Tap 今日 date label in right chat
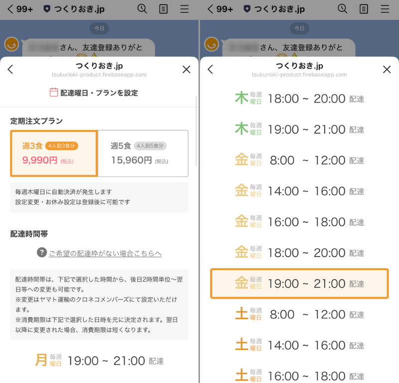This screenshot has width=399, height=383. click(300, 28)
